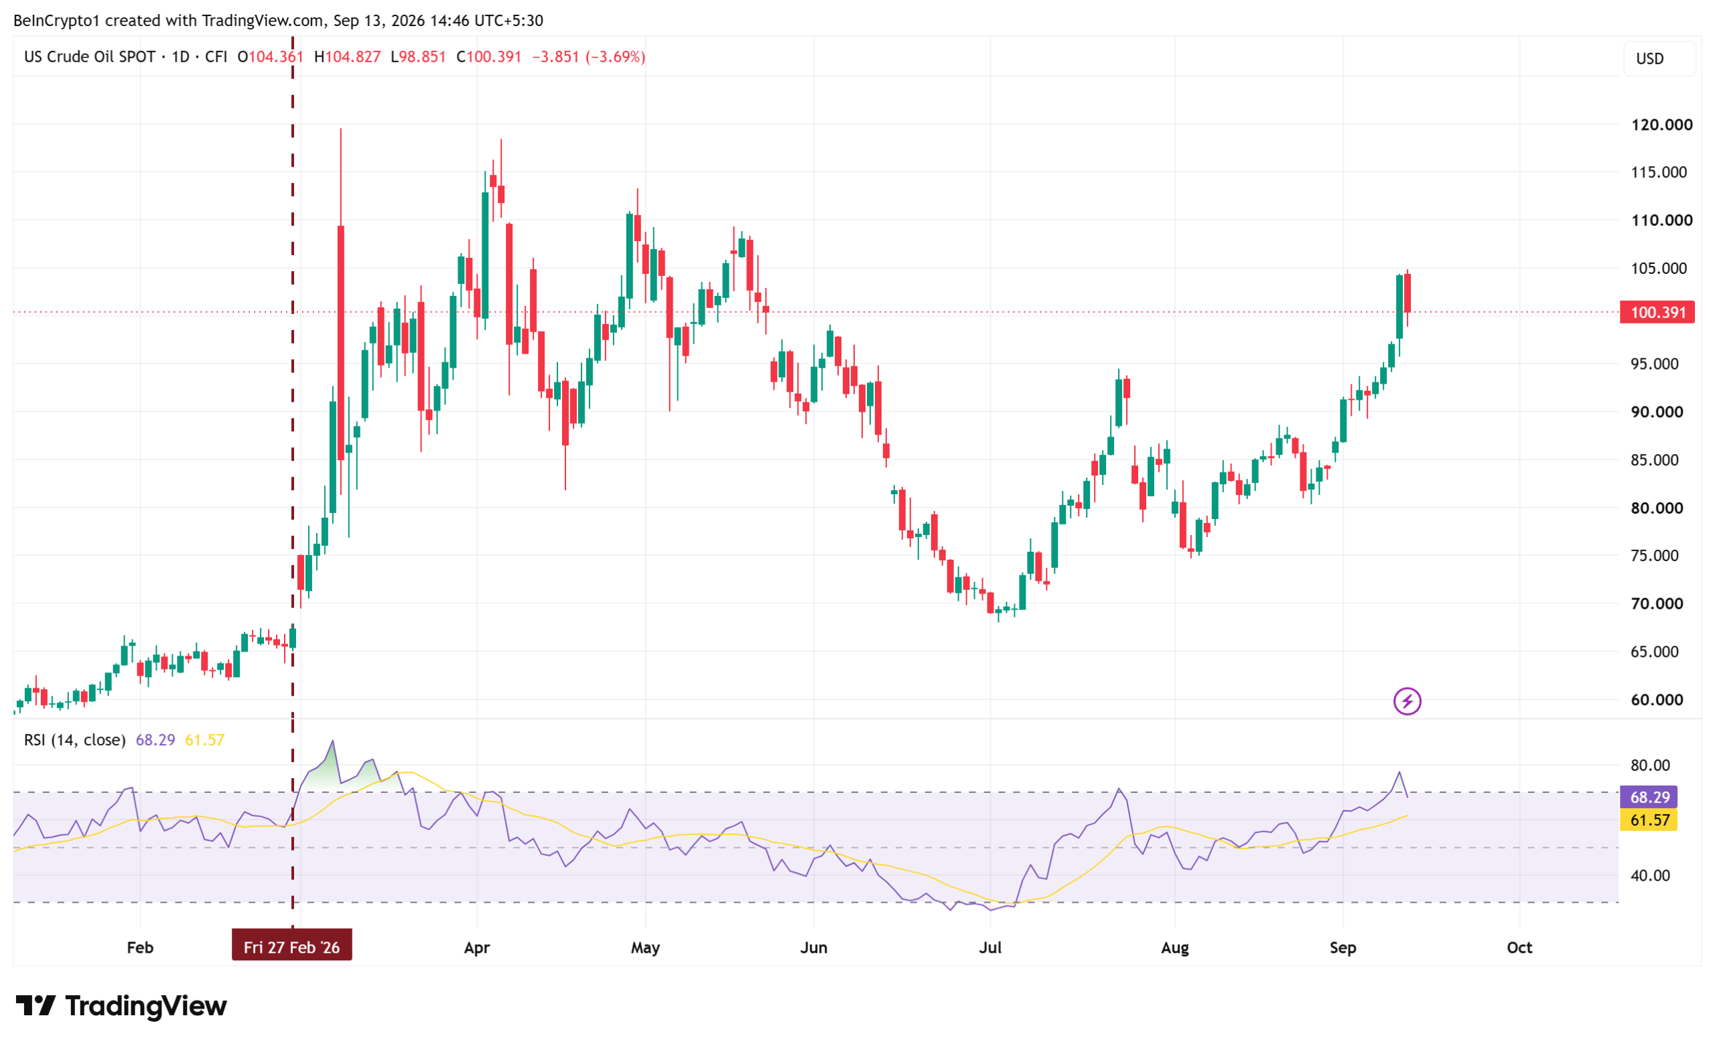Click the Aug label on time axis

1175,947
